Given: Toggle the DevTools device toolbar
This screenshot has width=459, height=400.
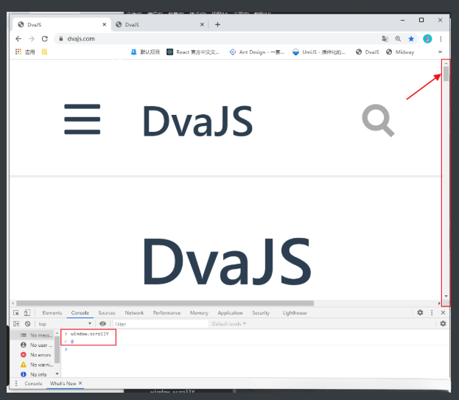Looking at the screenshot, I should (x=27, y=313).
